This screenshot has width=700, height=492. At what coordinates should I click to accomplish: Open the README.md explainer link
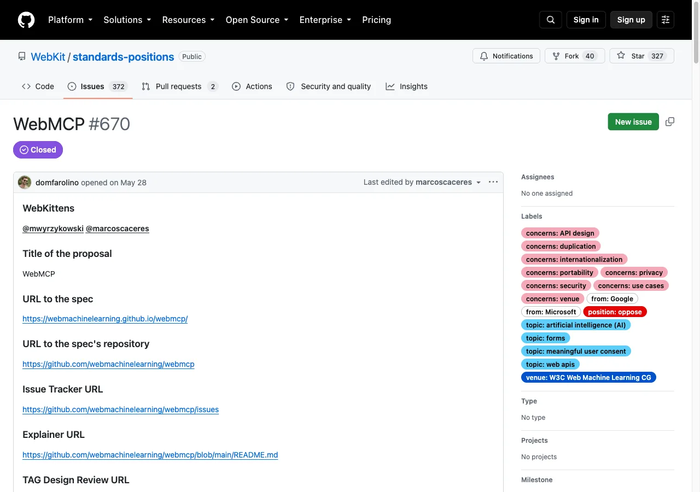click(x=150, y=455)
